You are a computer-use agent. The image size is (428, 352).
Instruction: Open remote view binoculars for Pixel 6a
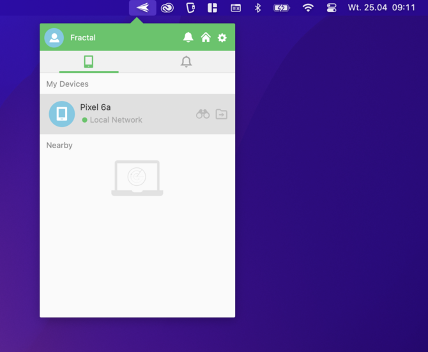203,114
